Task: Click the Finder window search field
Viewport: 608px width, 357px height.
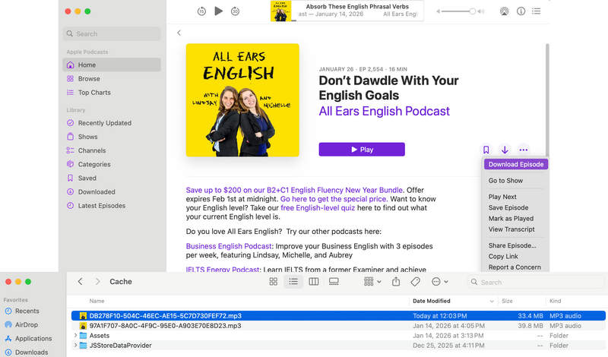Action: (537, 283)
